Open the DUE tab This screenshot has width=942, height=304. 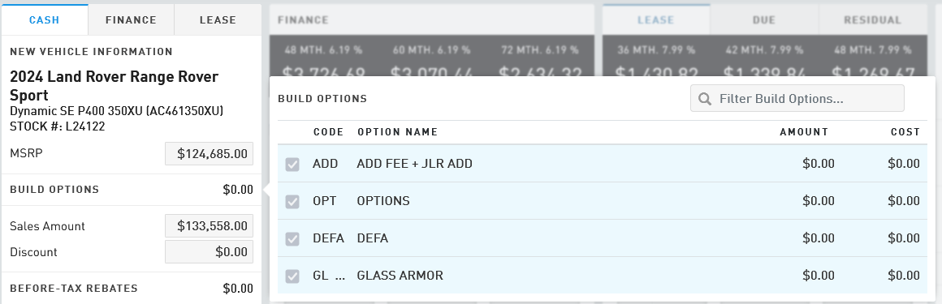[x=764, y=19]
